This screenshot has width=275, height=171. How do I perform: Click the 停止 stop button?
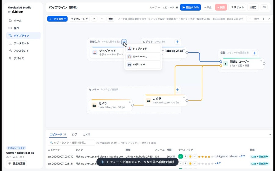tap(208, 7)
